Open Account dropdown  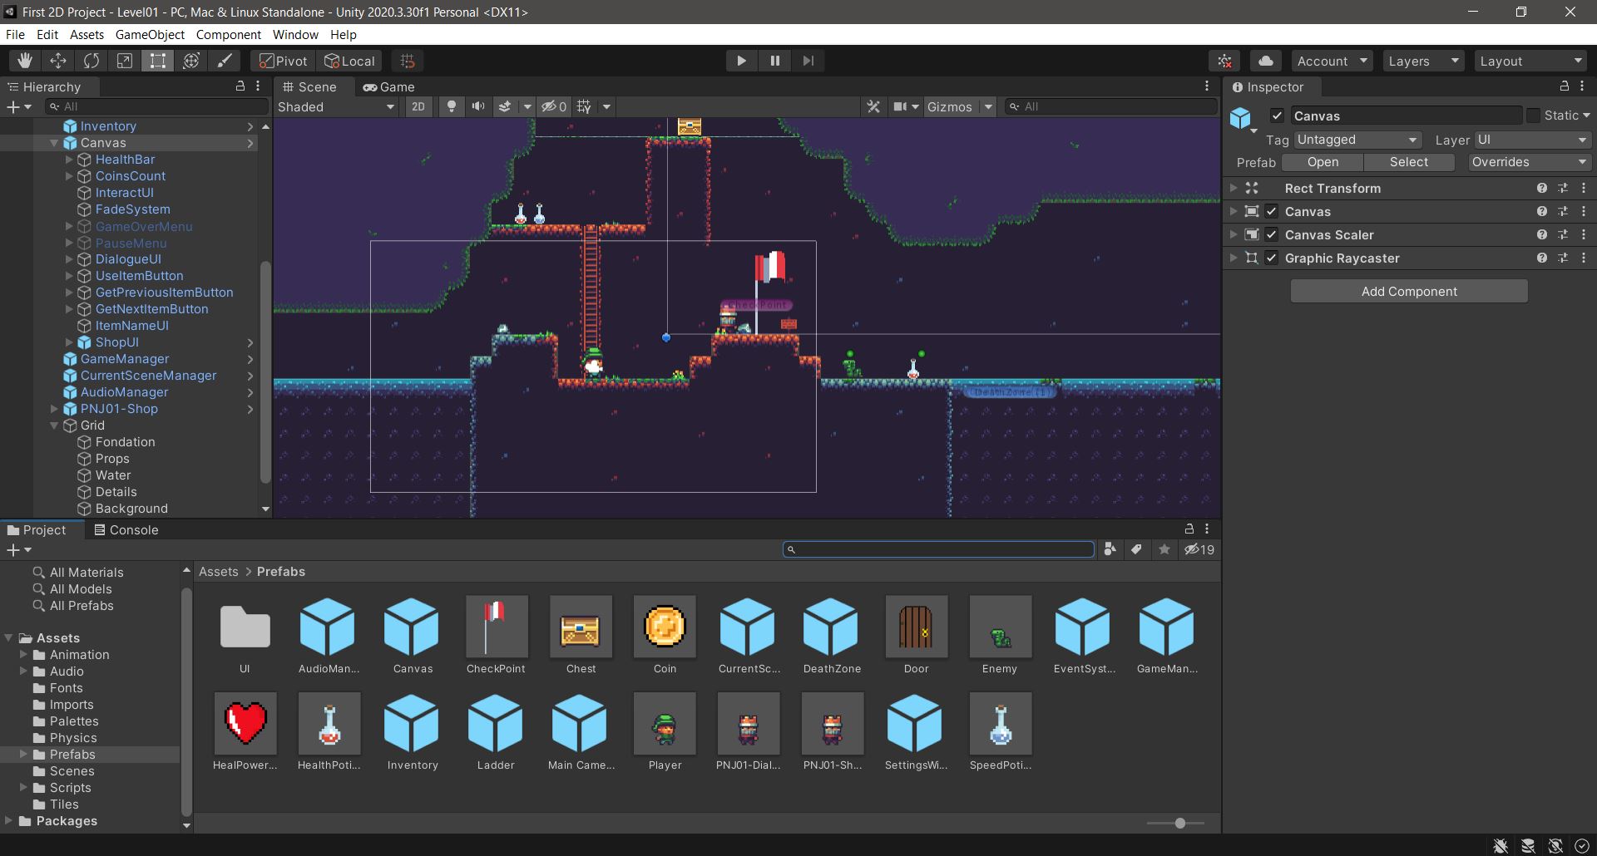[1331, 61]
